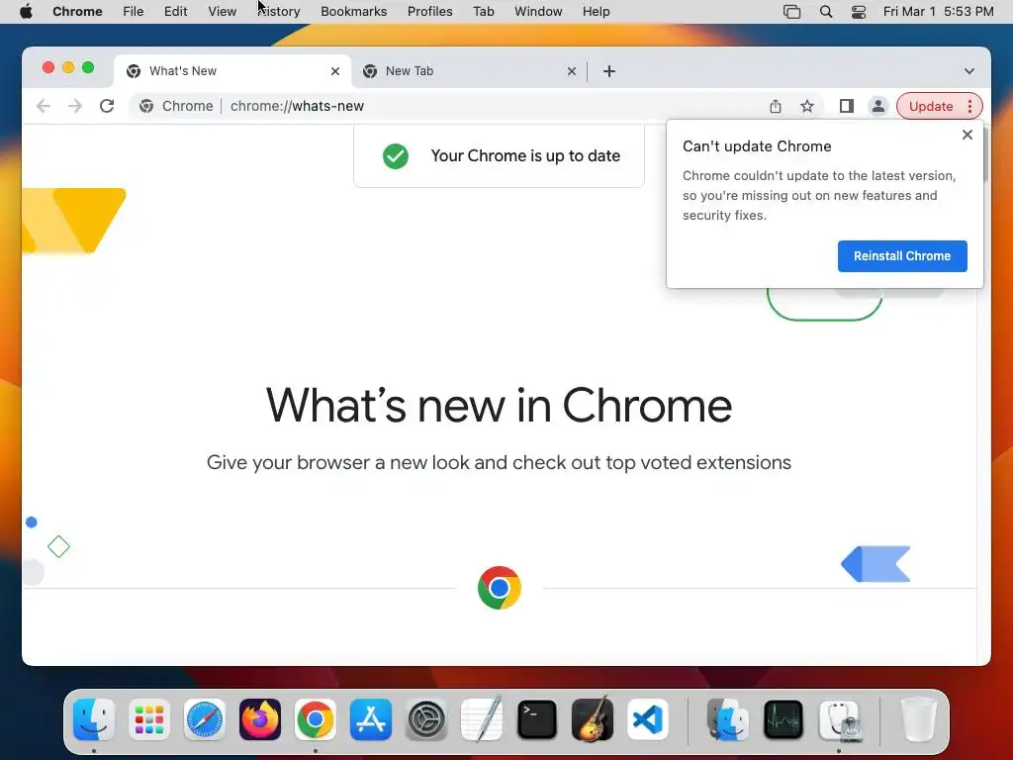Open the Help menu

(596, 12)
